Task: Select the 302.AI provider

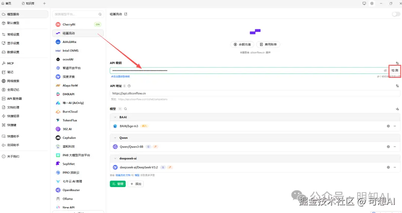Action: tap(78, 129)
